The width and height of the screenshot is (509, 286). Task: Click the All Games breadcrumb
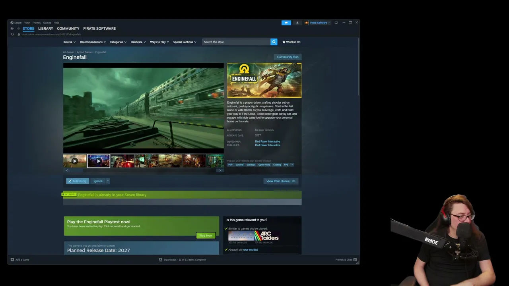click(68, 52)
